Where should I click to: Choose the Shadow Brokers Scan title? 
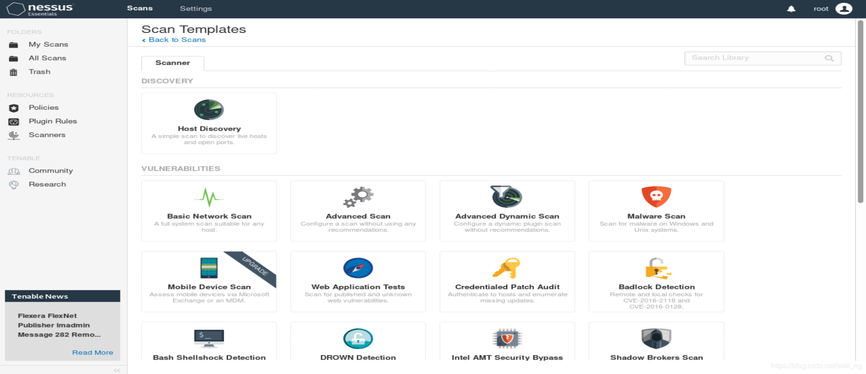pos(657,357)
